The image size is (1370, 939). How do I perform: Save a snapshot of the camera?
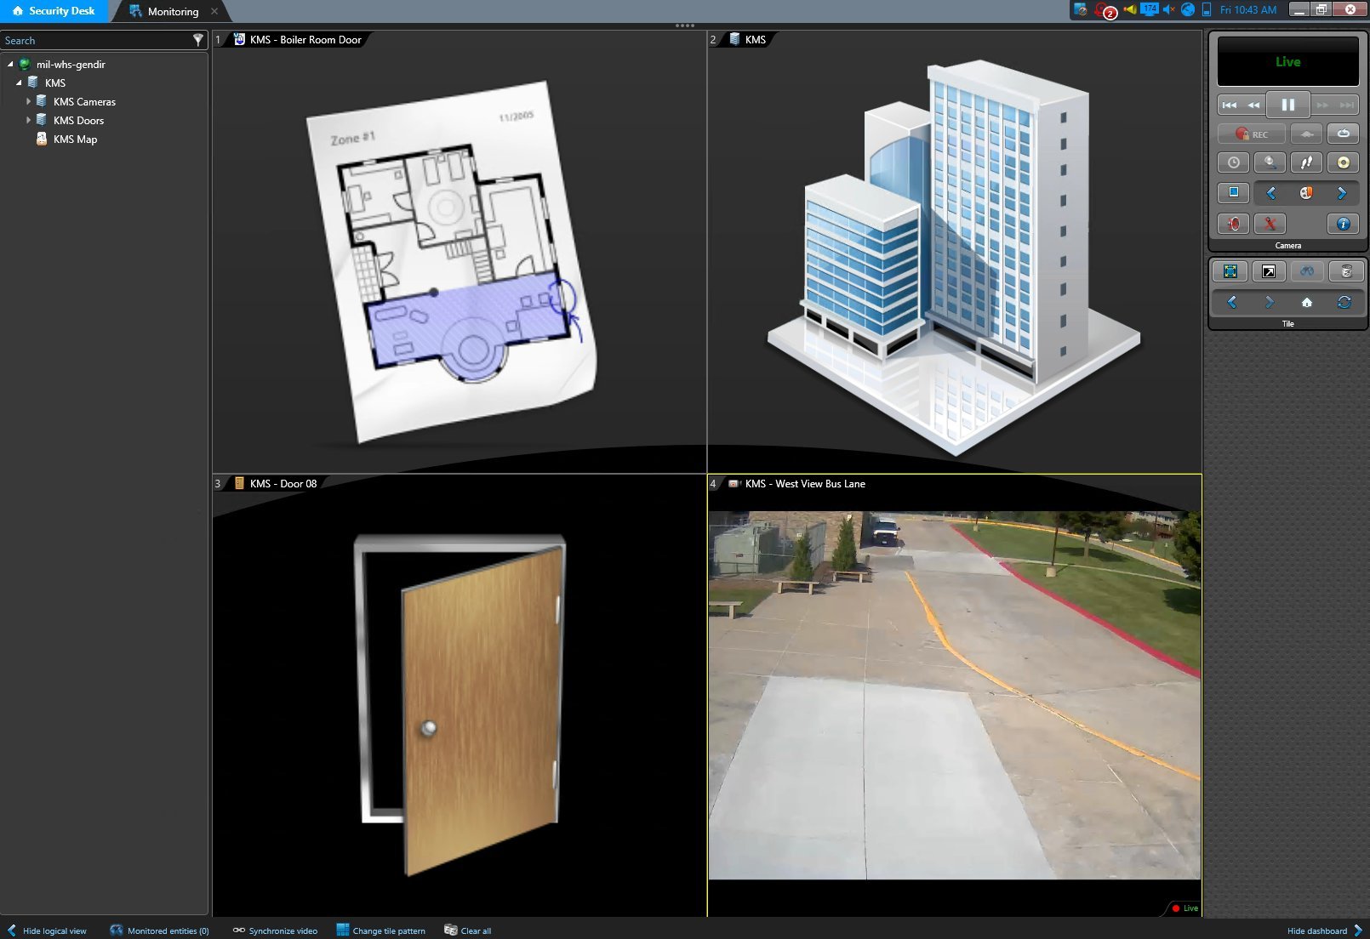tap(1234, 193)
